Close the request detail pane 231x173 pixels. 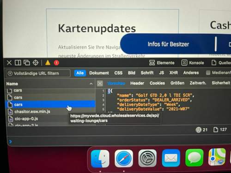tap(100, 84)
